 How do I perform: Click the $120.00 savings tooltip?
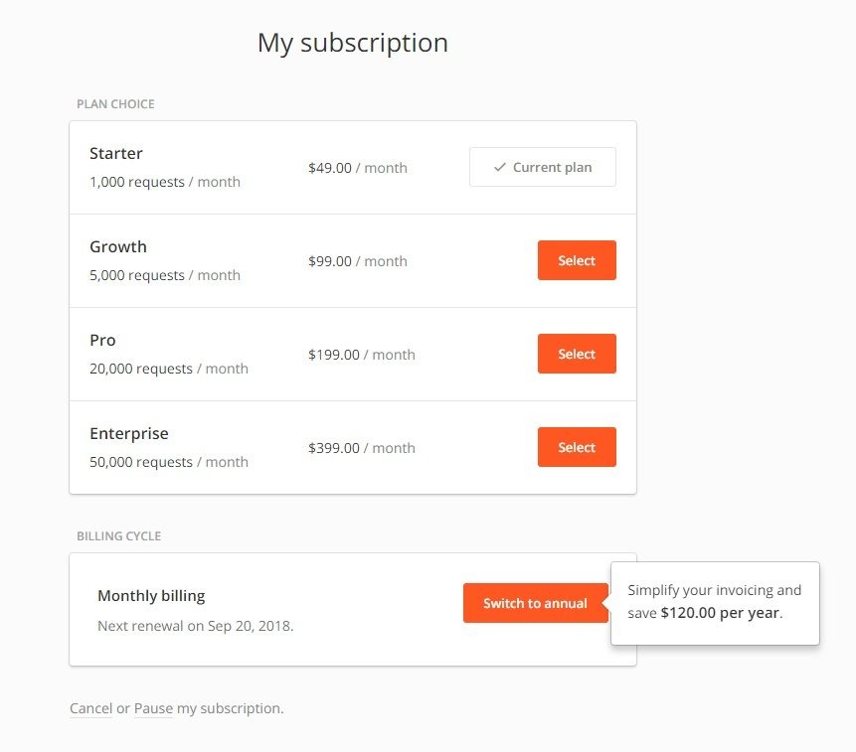715,602
